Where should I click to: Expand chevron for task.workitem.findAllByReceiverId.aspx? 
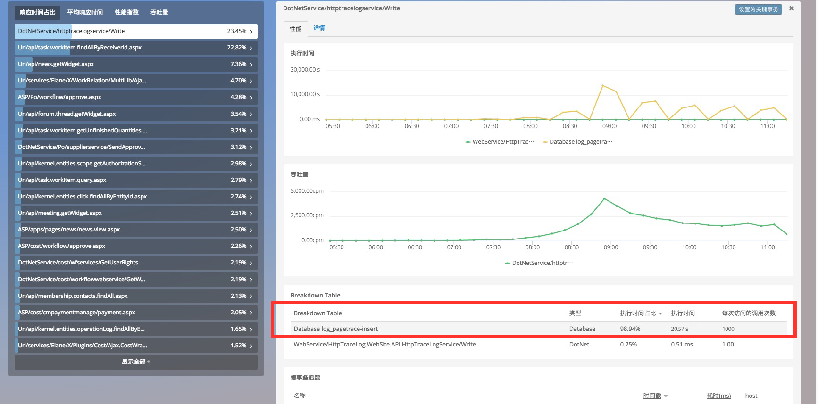click(251, 48)
